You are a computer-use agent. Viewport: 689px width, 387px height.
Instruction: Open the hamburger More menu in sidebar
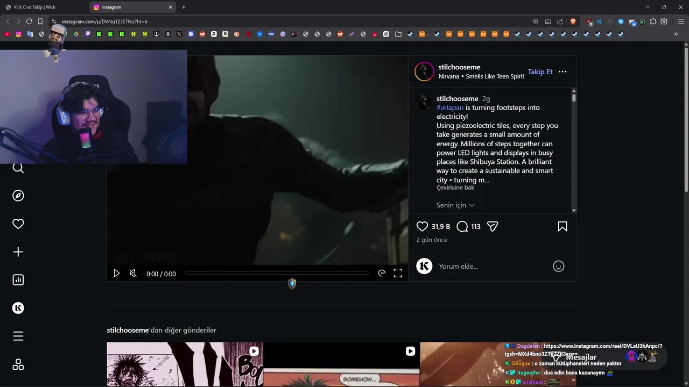(x=18, y=336)
